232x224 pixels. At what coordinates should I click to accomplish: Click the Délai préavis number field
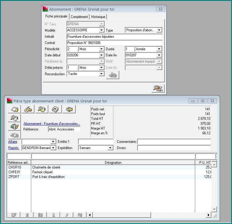(x=72, y=68)
